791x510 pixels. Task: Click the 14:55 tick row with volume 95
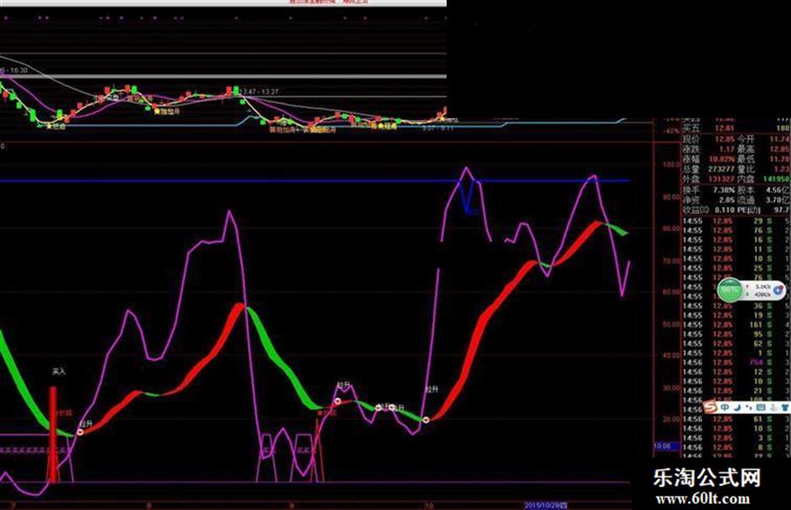point(736,334)
